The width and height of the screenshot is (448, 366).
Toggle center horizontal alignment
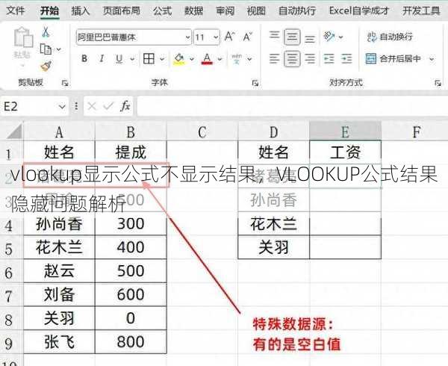[x=292, y=59]
